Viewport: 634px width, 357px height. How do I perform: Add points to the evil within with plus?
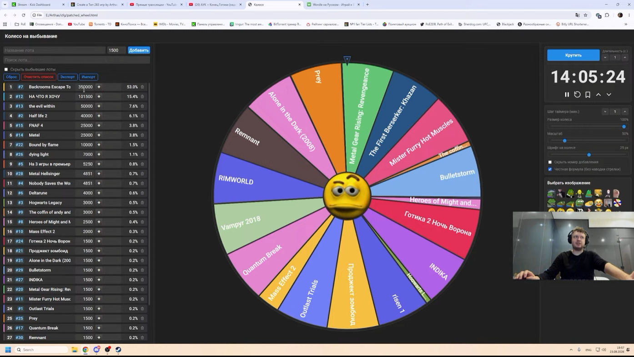pos(99,106)
